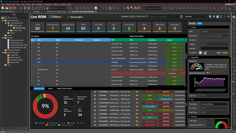Select the Detector-Page tree item
The width and height of the screenshot is (236, 133).
pos(20,28)
